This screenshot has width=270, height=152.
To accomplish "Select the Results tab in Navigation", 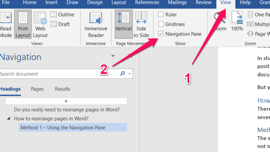I will tap(62, 89).
